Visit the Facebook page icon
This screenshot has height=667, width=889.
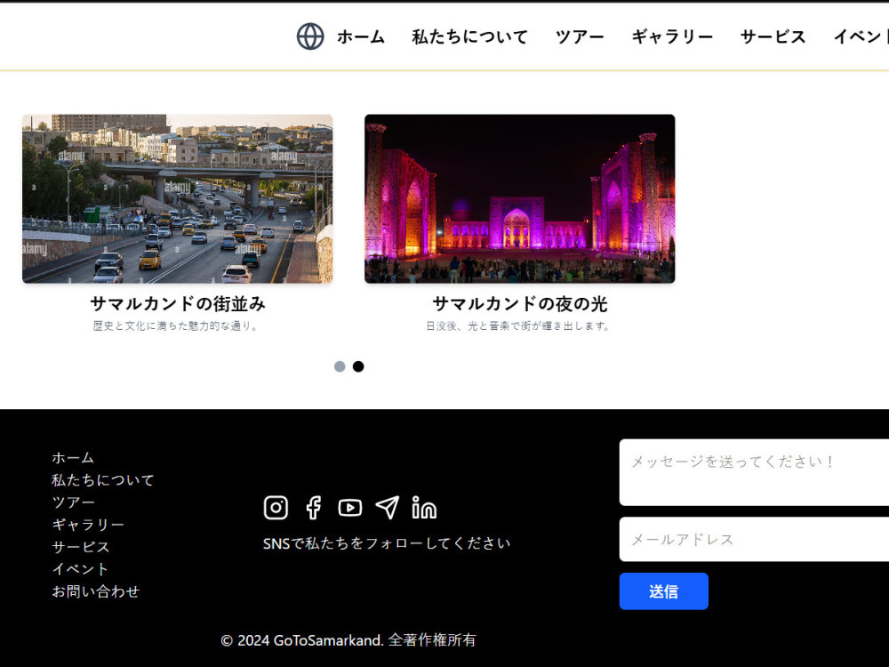tap(314, 508)
